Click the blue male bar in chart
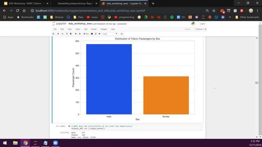 [x=109, y=79]
